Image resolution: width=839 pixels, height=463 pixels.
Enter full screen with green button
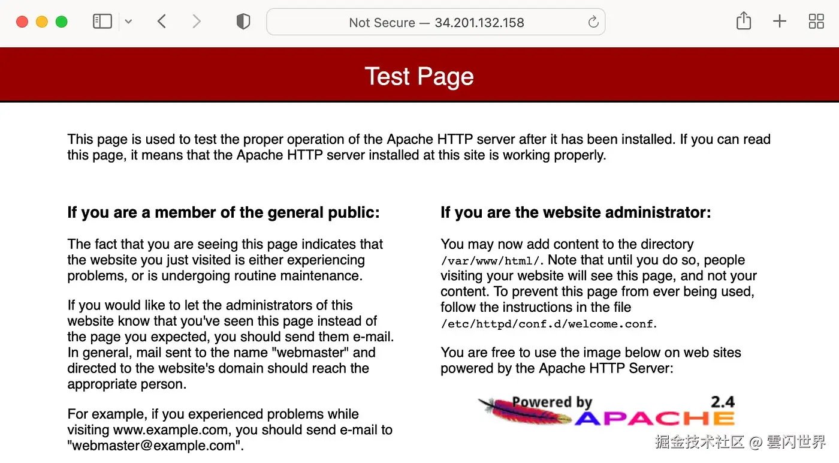(x=61, y=22)
